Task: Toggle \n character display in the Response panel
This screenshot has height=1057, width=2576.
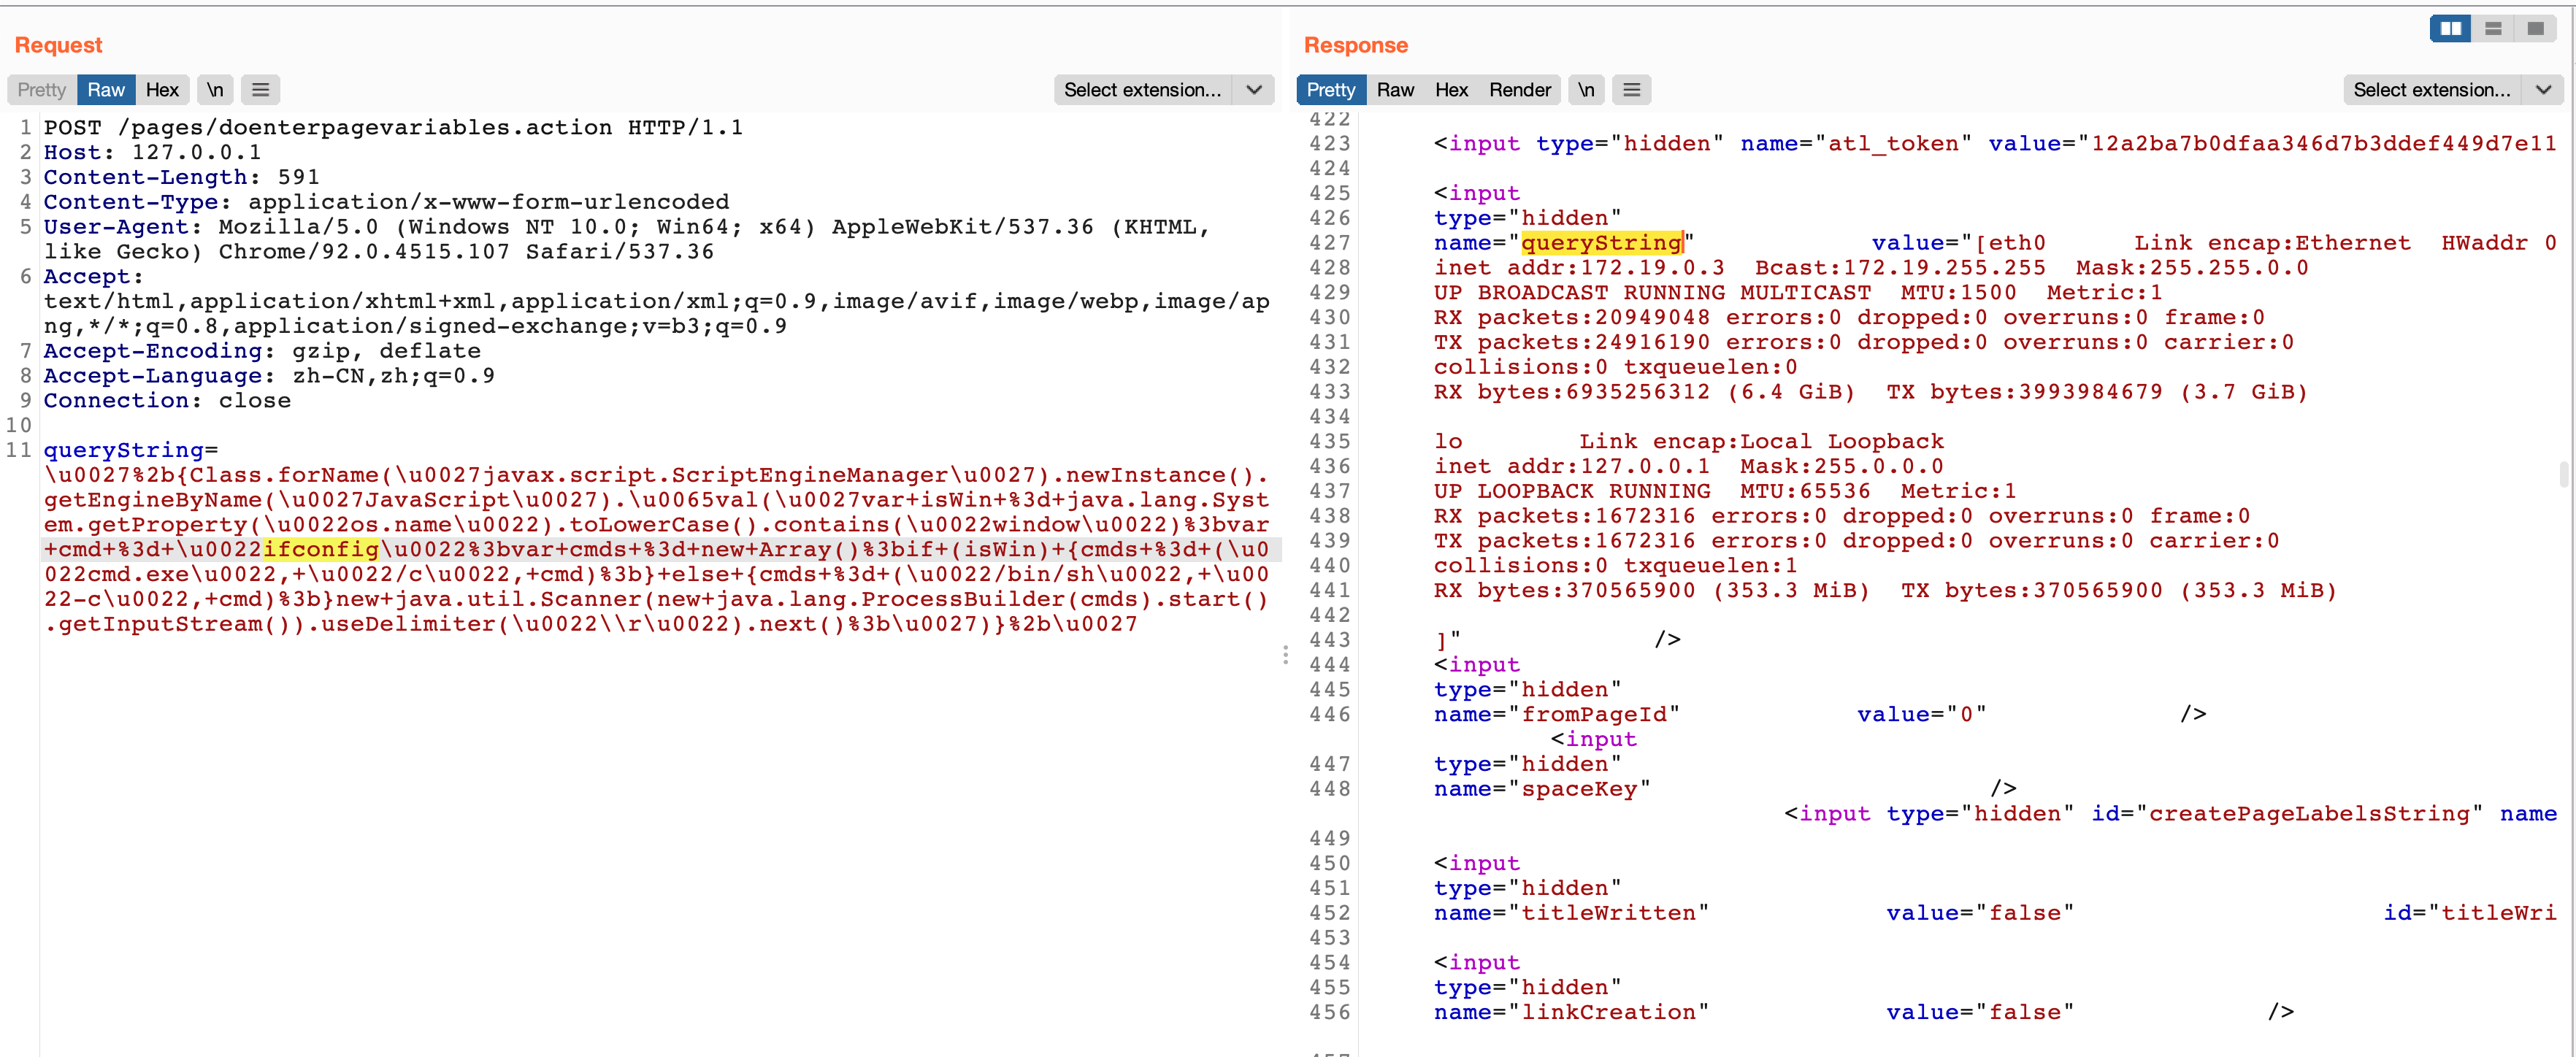Action: (x=1586, y=90)
